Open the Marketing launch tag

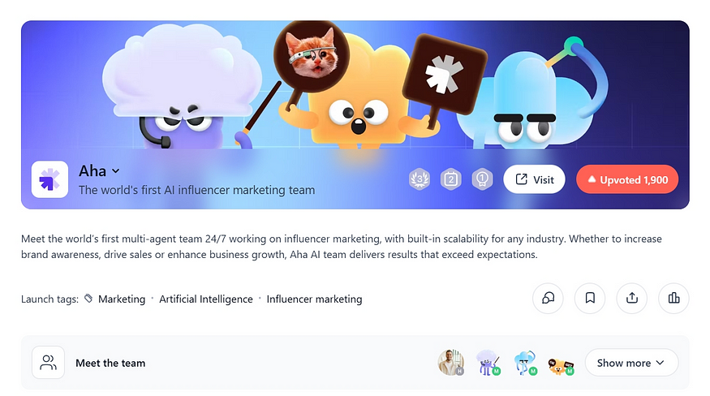122,299
